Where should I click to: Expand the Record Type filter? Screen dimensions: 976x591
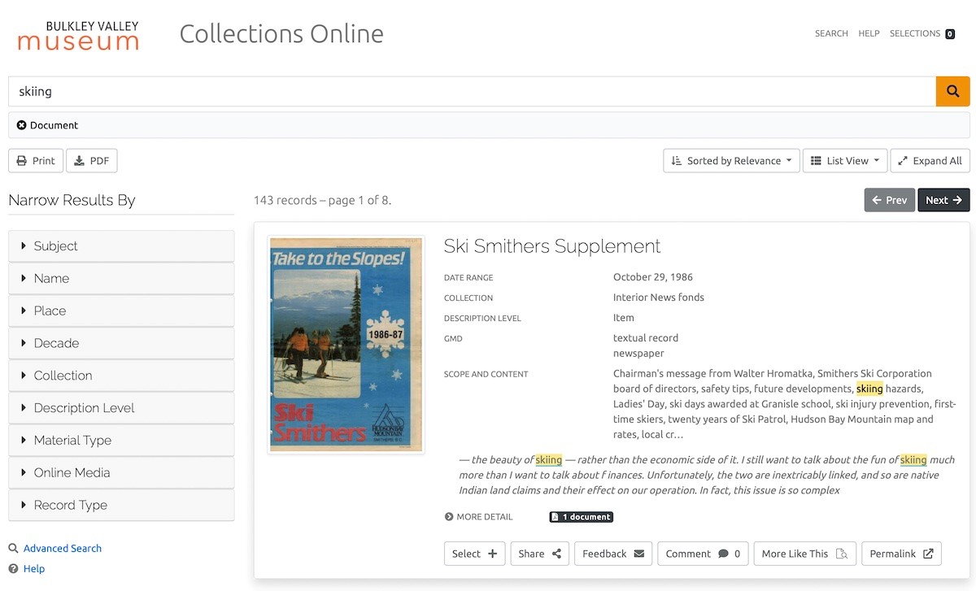coord(121,505)
